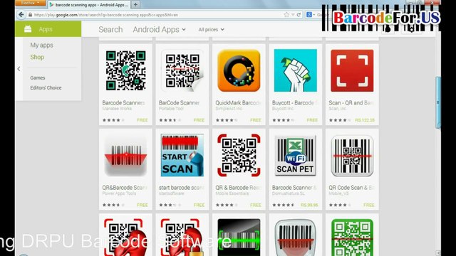Open the Games category
The image size is (456, 256).
[x=38, y=78]
